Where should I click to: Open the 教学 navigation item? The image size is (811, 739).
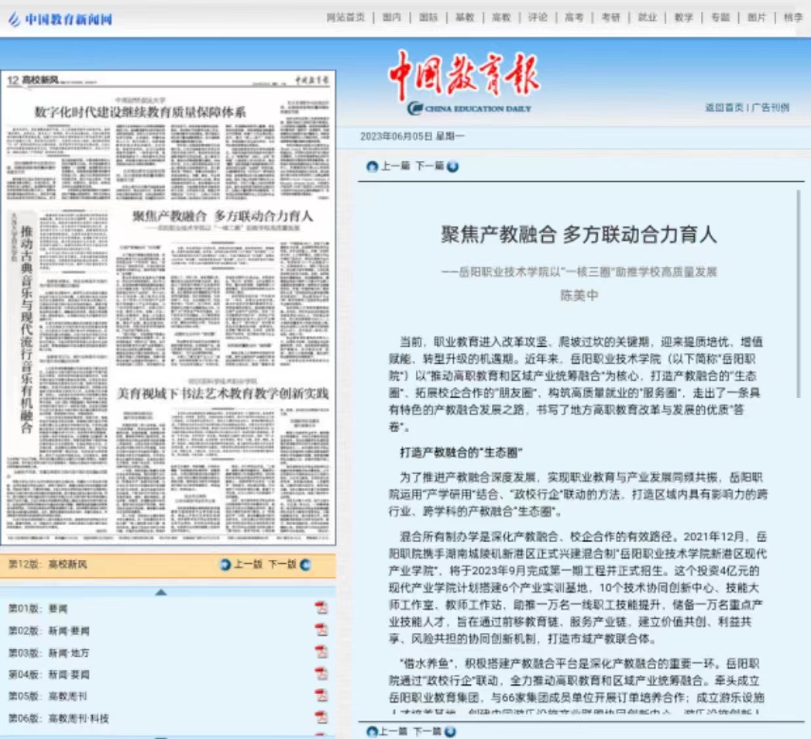[683, 18]
